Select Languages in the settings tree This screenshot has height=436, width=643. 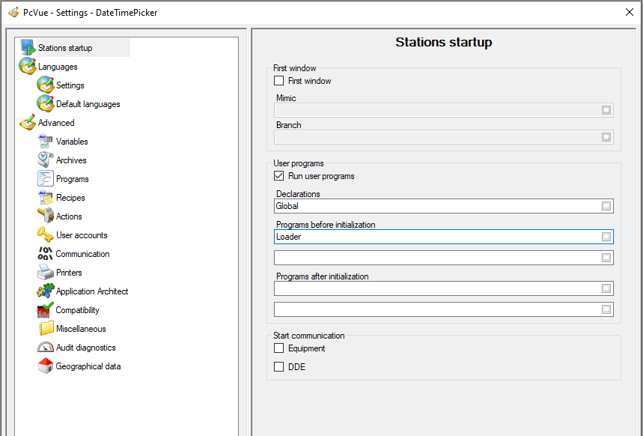pos(58,67)
